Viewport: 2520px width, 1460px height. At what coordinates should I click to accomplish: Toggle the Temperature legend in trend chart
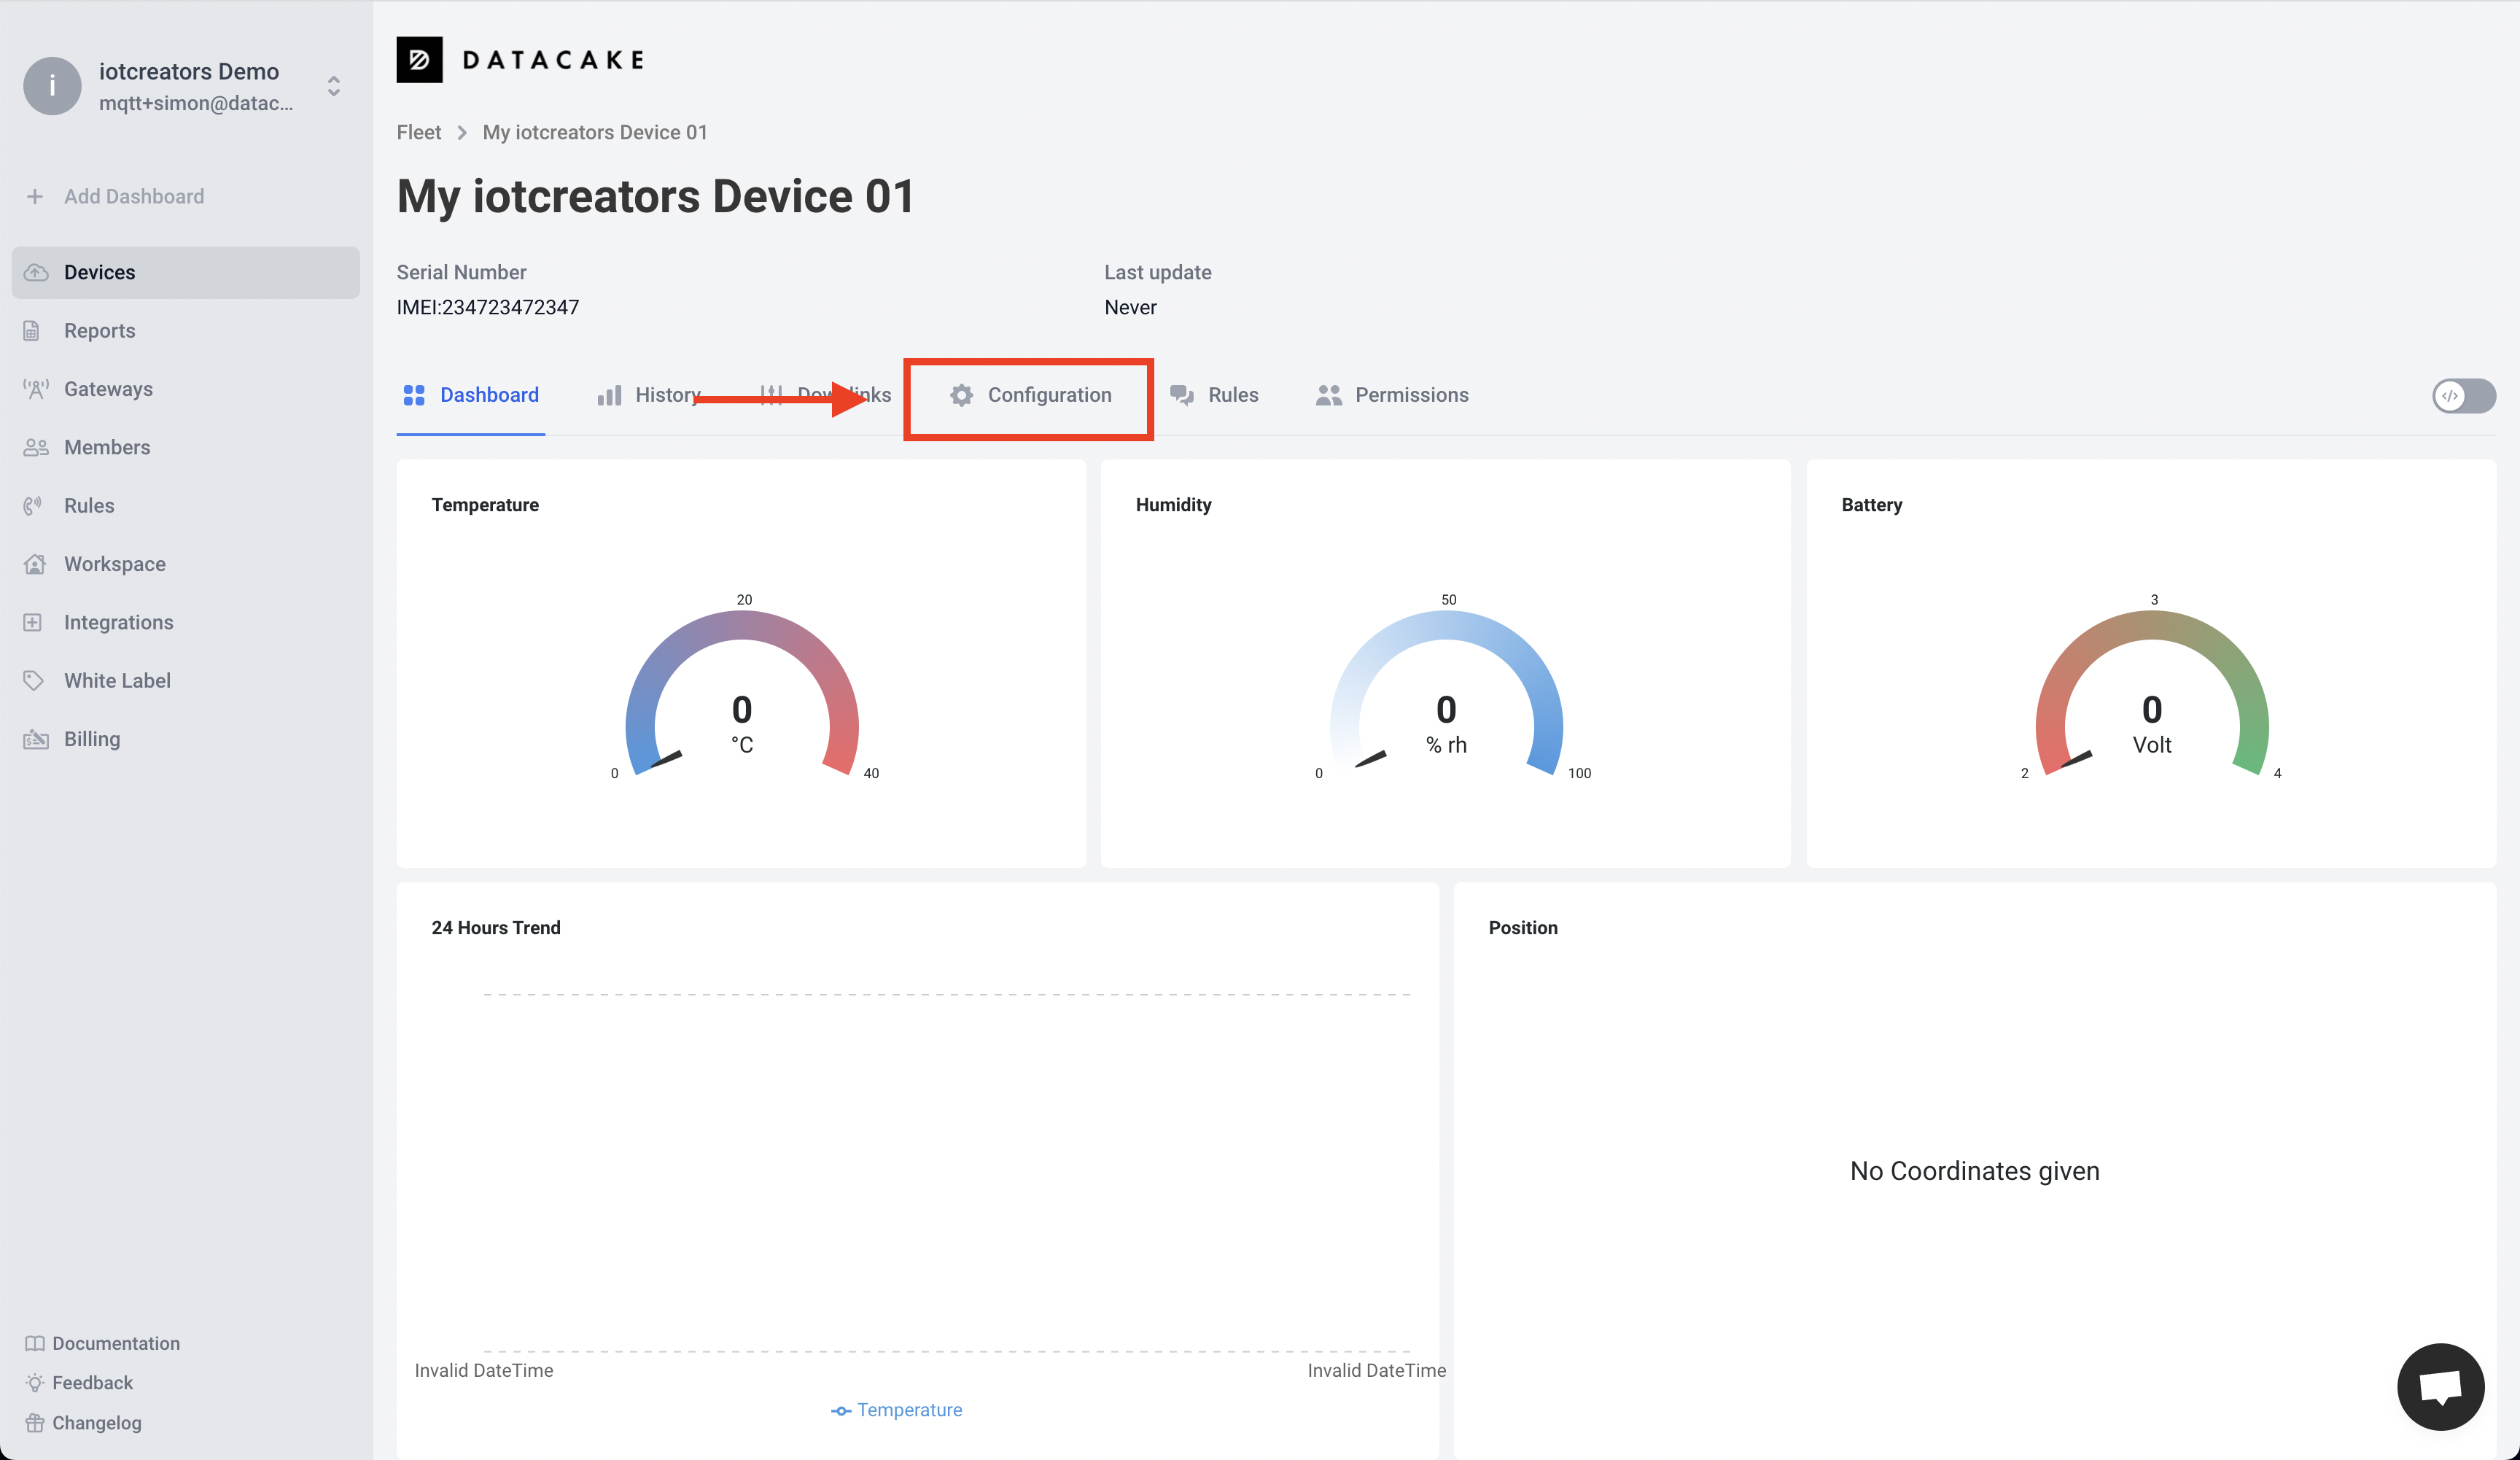click(x=897, y=1410)
